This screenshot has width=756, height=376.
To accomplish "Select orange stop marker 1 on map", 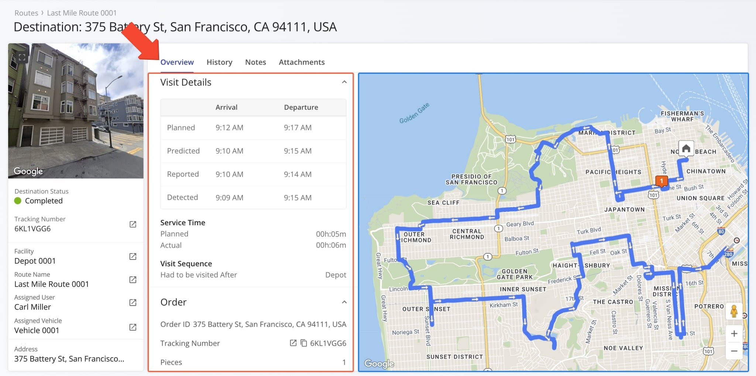I will [661, 181].
